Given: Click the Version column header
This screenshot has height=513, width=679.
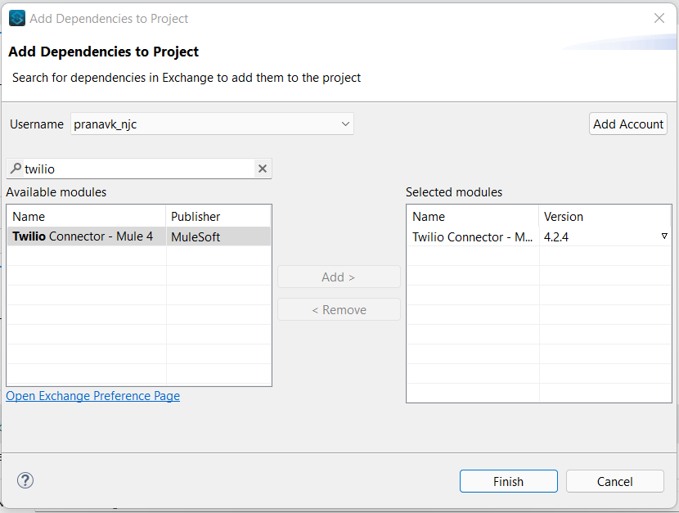Looking at the screenshot, I should click(x=605, y=216).
